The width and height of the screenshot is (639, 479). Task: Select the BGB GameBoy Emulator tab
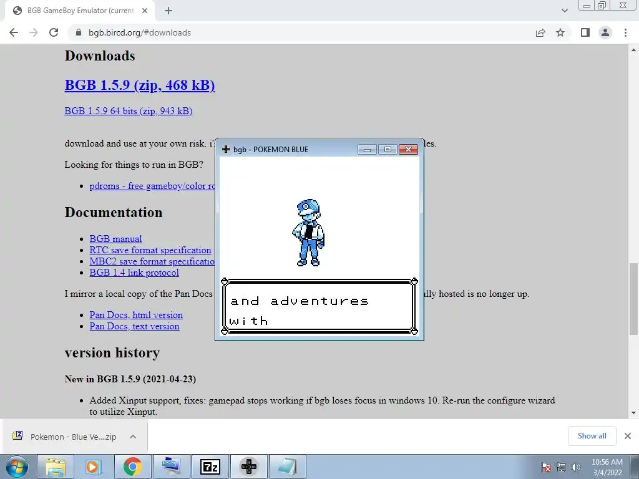[x=79, y=11]
